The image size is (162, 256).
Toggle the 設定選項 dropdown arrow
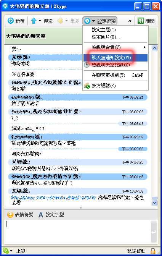(x=93, y=21)
